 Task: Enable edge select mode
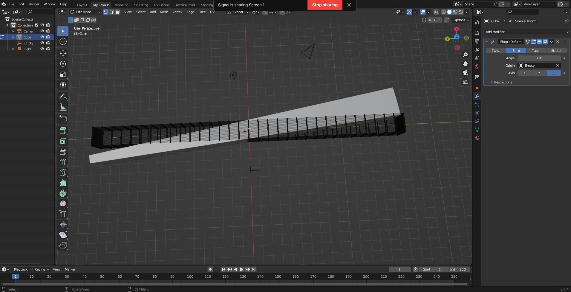pos(112,12)
